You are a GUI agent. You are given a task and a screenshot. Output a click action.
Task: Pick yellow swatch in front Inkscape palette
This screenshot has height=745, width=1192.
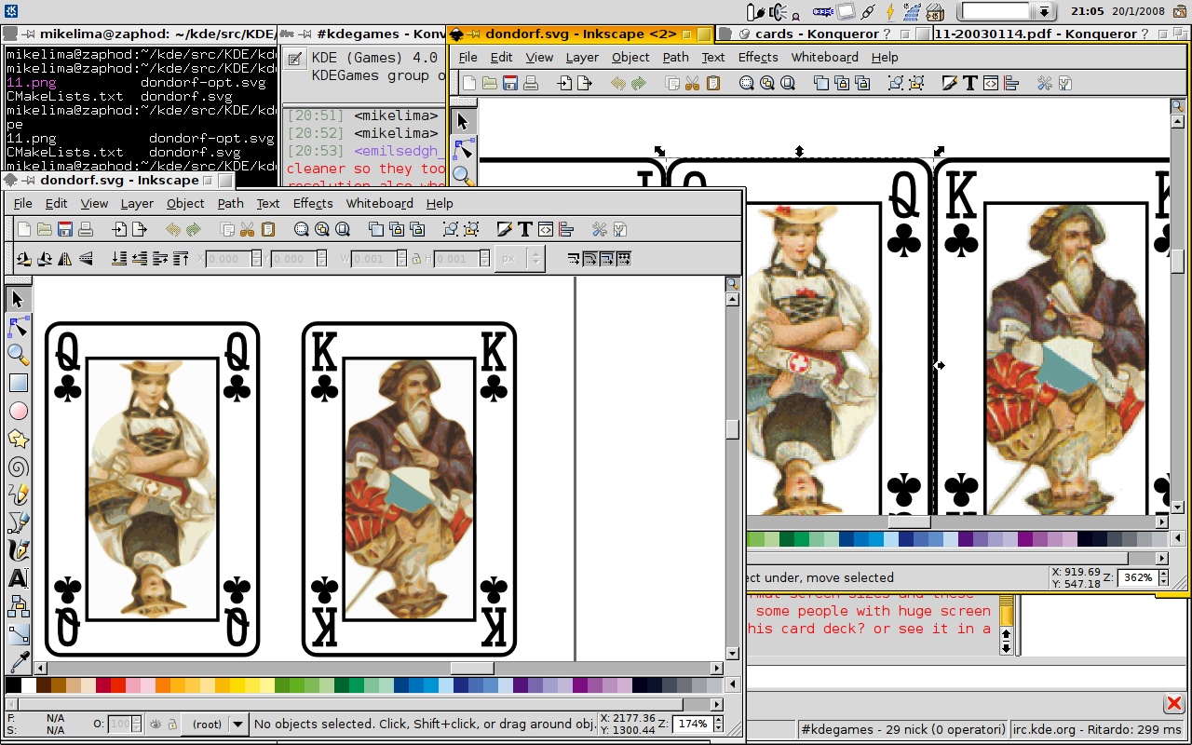pos(237,685)
